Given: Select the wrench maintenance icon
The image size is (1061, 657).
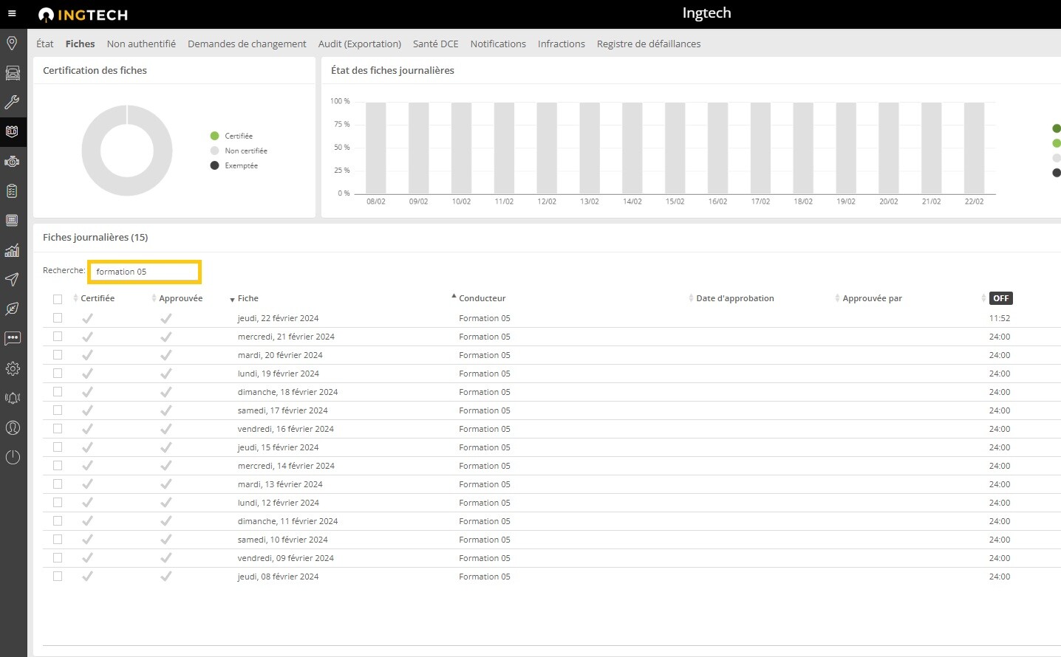Looking at the screenshot, I should coord(13,102).
